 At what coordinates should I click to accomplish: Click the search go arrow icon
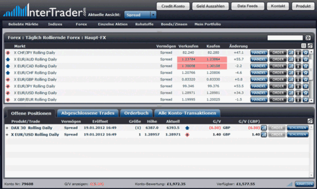(x=308, y=38)
